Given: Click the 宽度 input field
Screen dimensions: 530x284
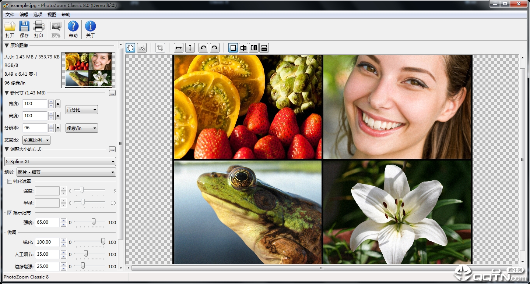Looking at the screenshot, I should point(35,104).
